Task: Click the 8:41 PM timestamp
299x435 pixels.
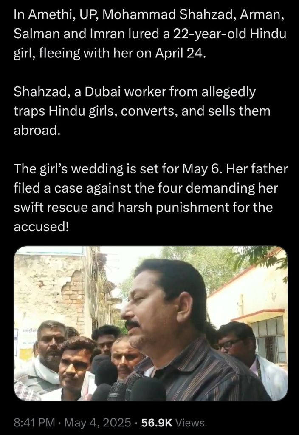Action: [34, 423]
